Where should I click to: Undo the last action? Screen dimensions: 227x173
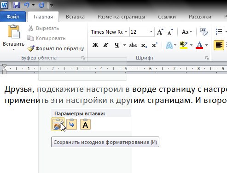[x=27, y=5]
